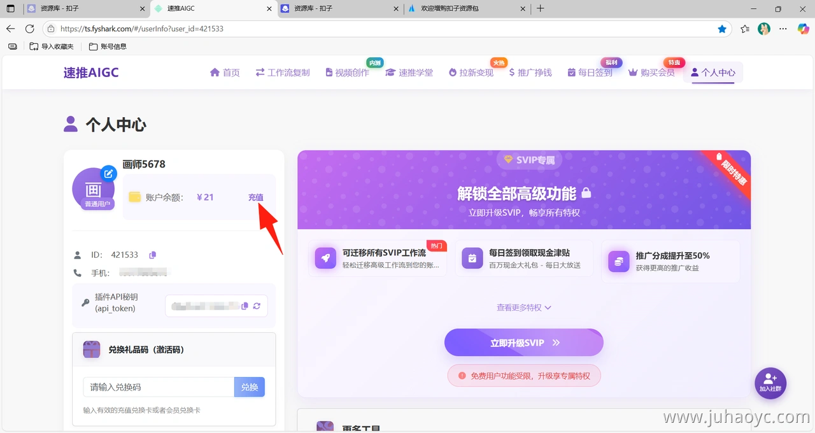Open a new browser tab
This screenshot has width=815, height=433.
[541, 8]
